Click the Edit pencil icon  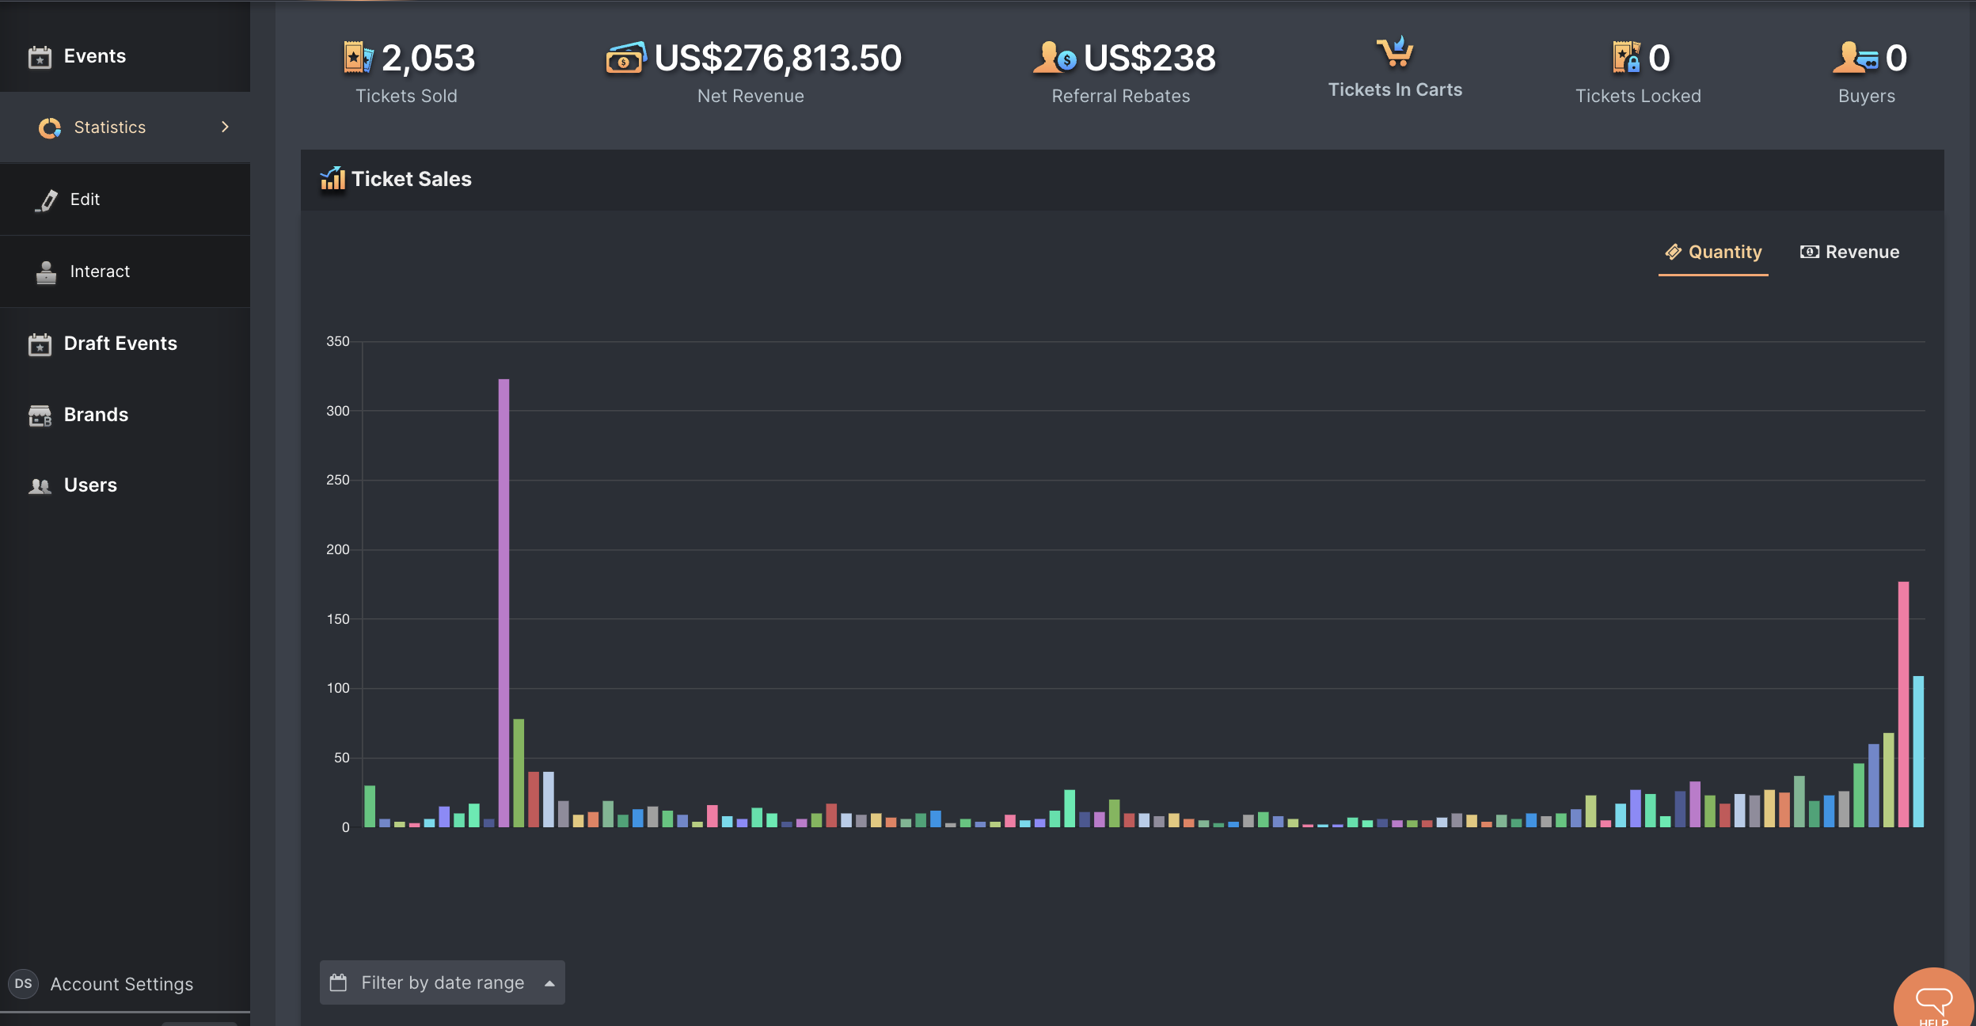(47, 200)
